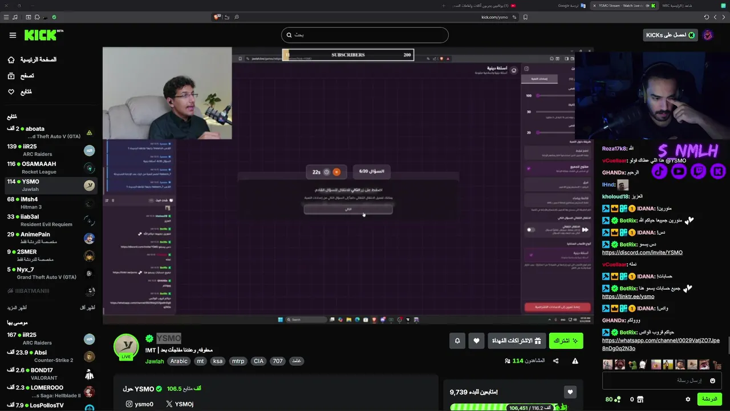Click the KICK logo
The height and width of the screenshot is (411, 730).
click(43, 35)
